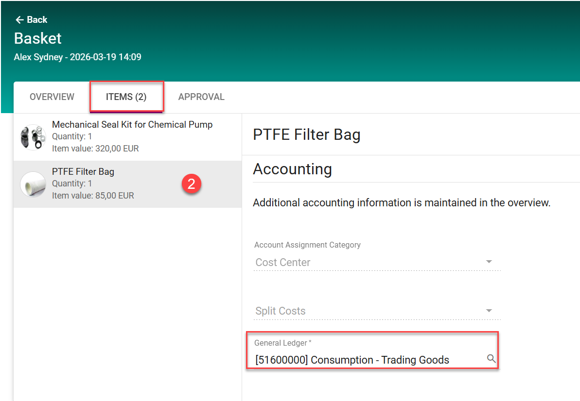Expand the Account Assignment Category dropdown arrow
Screen dimensions: 580x401
(489, 262)
